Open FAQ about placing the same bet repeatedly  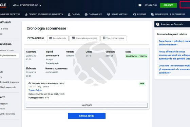coord(174,55)
